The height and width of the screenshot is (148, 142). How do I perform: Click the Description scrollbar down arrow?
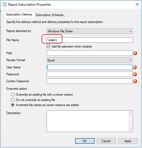point(130,129)
